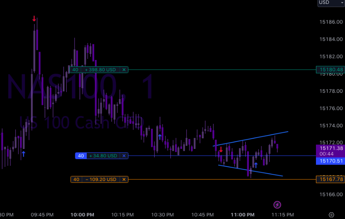Click the 10:00 PM time axis label
The width and height of the screenshot is (345, 219).
(82, 215)
